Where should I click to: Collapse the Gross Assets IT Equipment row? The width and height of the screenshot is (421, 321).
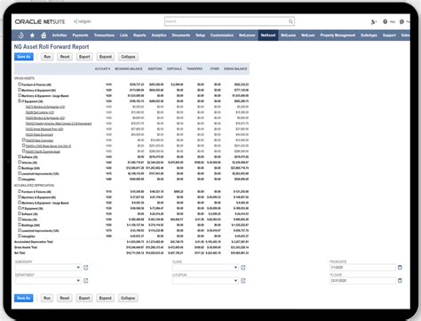click(x=20, y=100)
